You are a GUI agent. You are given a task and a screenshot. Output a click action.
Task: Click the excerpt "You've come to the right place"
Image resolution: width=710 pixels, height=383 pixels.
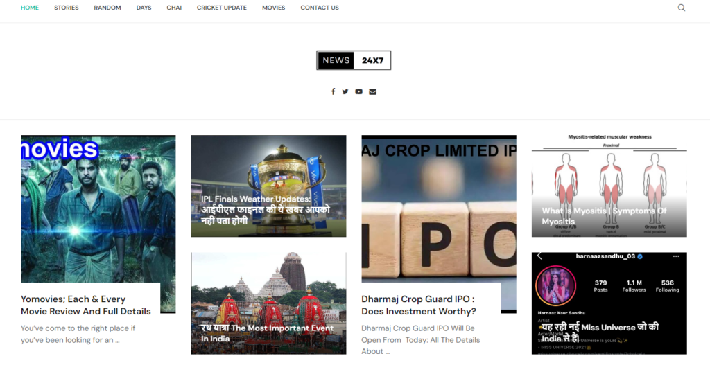coord(78,334)
